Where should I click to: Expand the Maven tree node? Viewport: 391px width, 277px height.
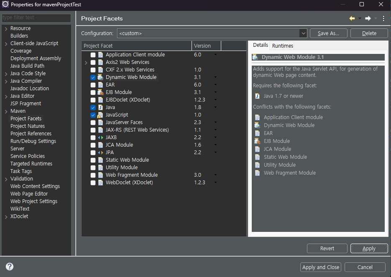[6, 112]
